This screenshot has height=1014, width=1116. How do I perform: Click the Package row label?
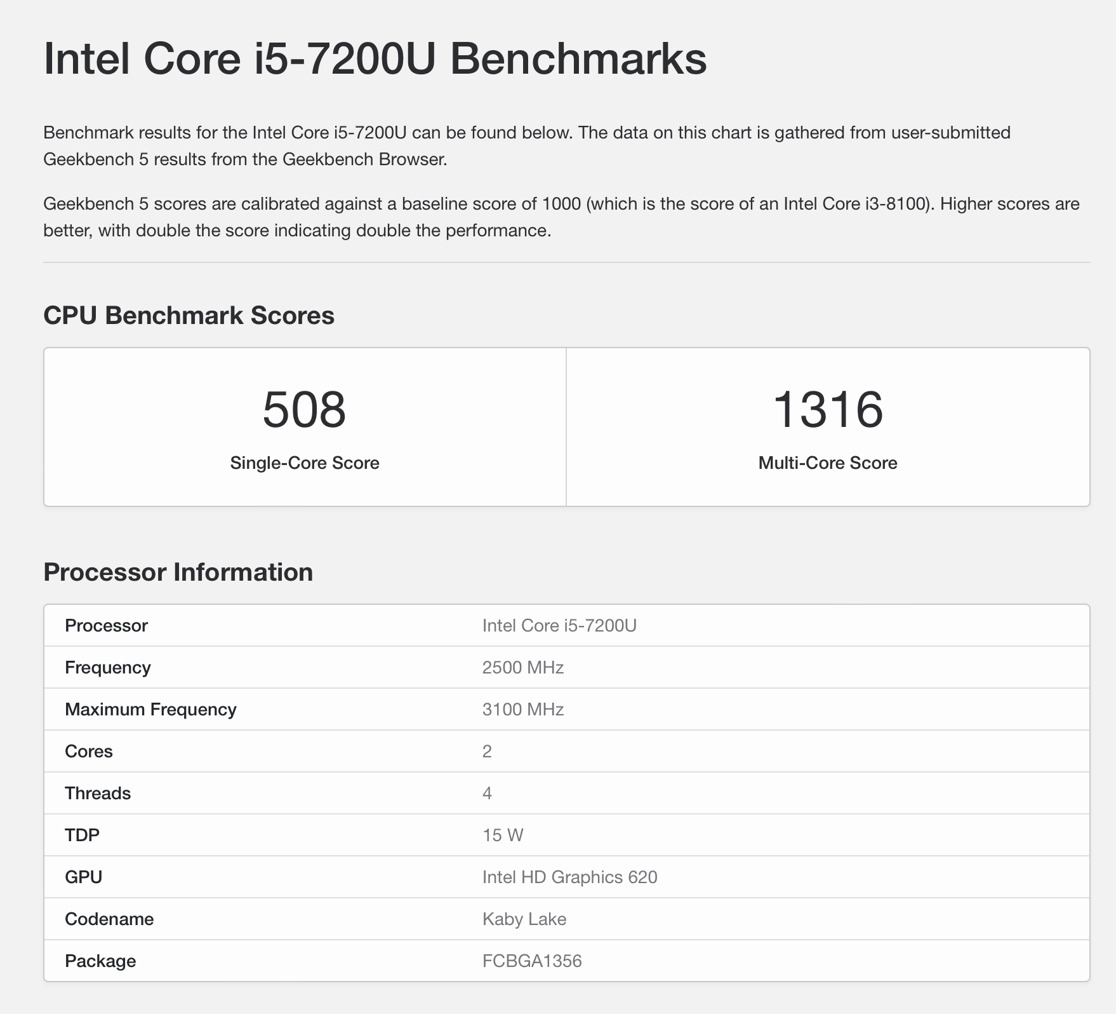coord(100,961)
